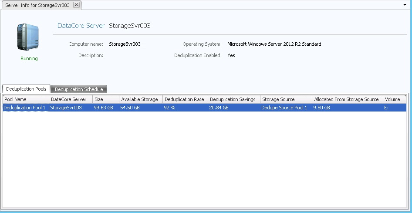This screenshot has height=213, width=412.
Task: Select the Deduplication Pools tab
Action: click(26, 89)
